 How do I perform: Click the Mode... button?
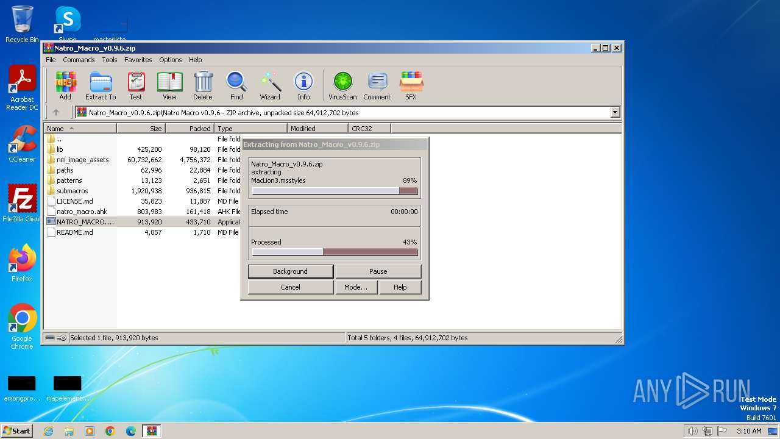pyautogui.click(x=356, y=287)
